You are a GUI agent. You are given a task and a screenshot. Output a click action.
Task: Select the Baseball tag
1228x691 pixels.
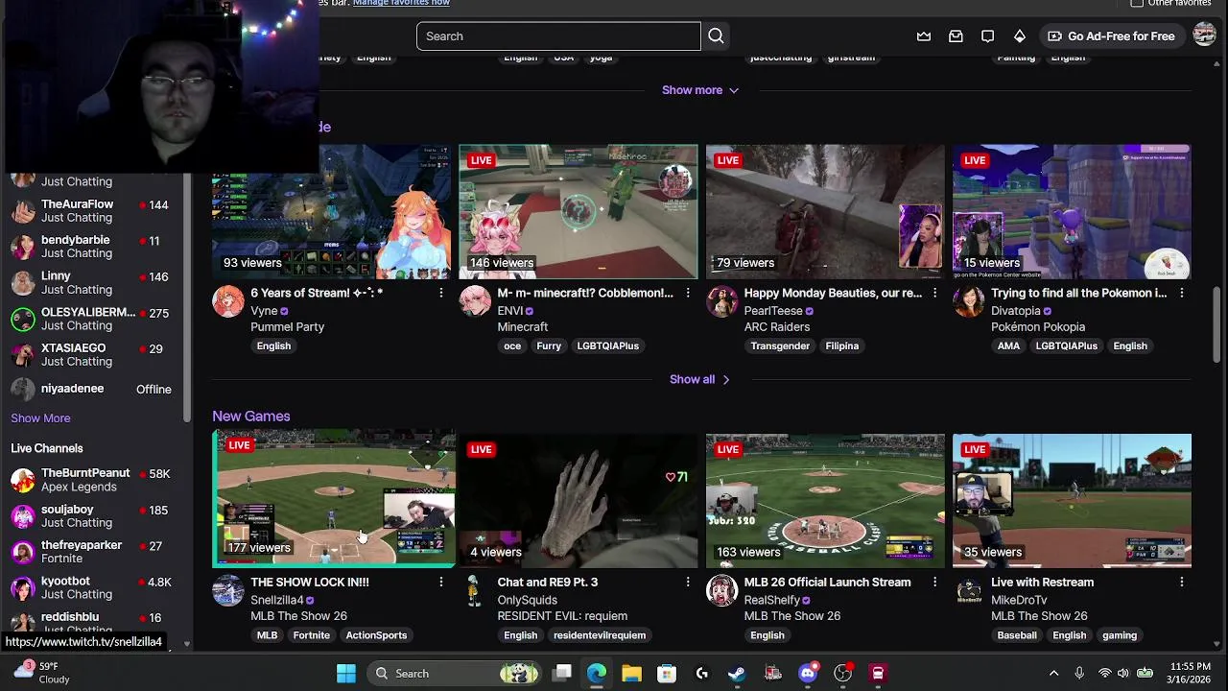(x=1017, y=635)
